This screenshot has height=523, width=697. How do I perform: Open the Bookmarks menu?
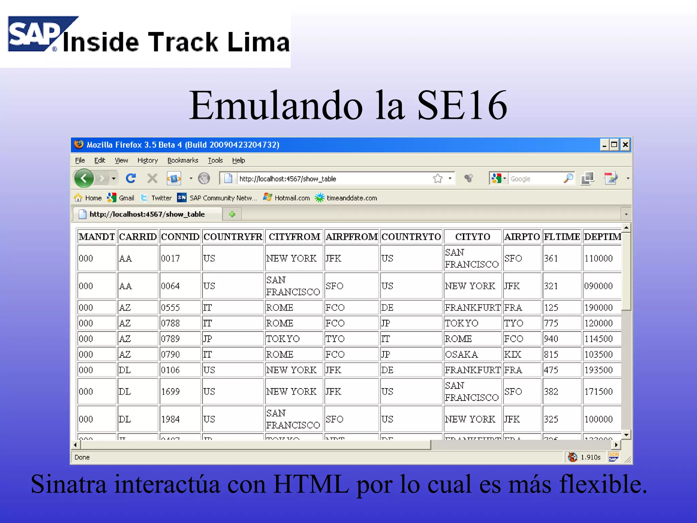tap(183, 160)
